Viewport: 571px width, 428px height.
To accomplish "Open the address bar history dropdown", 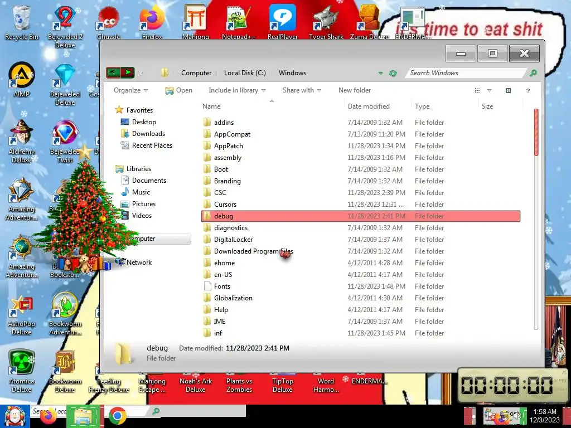I will [x=380, y=73].
